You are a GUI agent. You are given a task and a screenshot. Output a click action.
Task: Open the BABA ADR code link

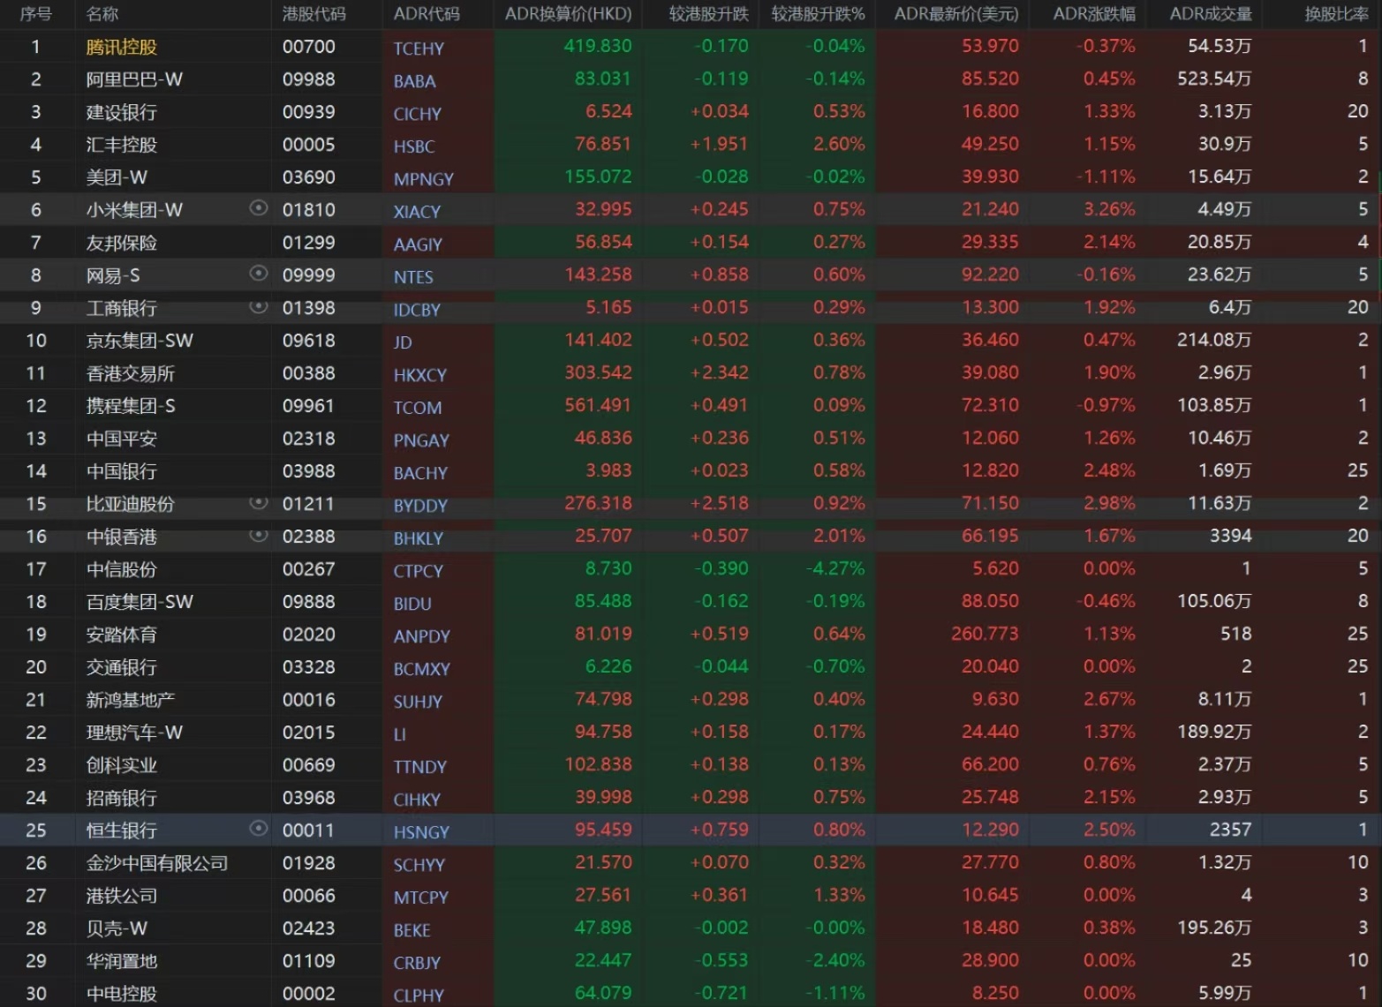click(415, 81)
